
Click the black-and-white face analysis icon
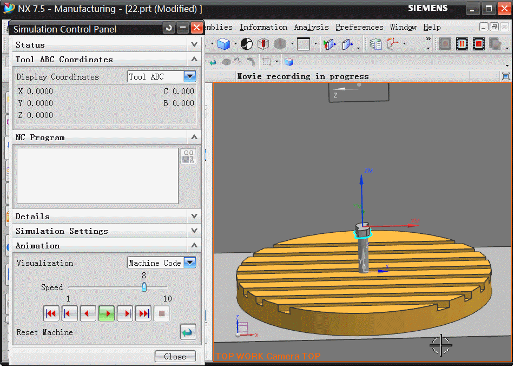tap(247, 44)
